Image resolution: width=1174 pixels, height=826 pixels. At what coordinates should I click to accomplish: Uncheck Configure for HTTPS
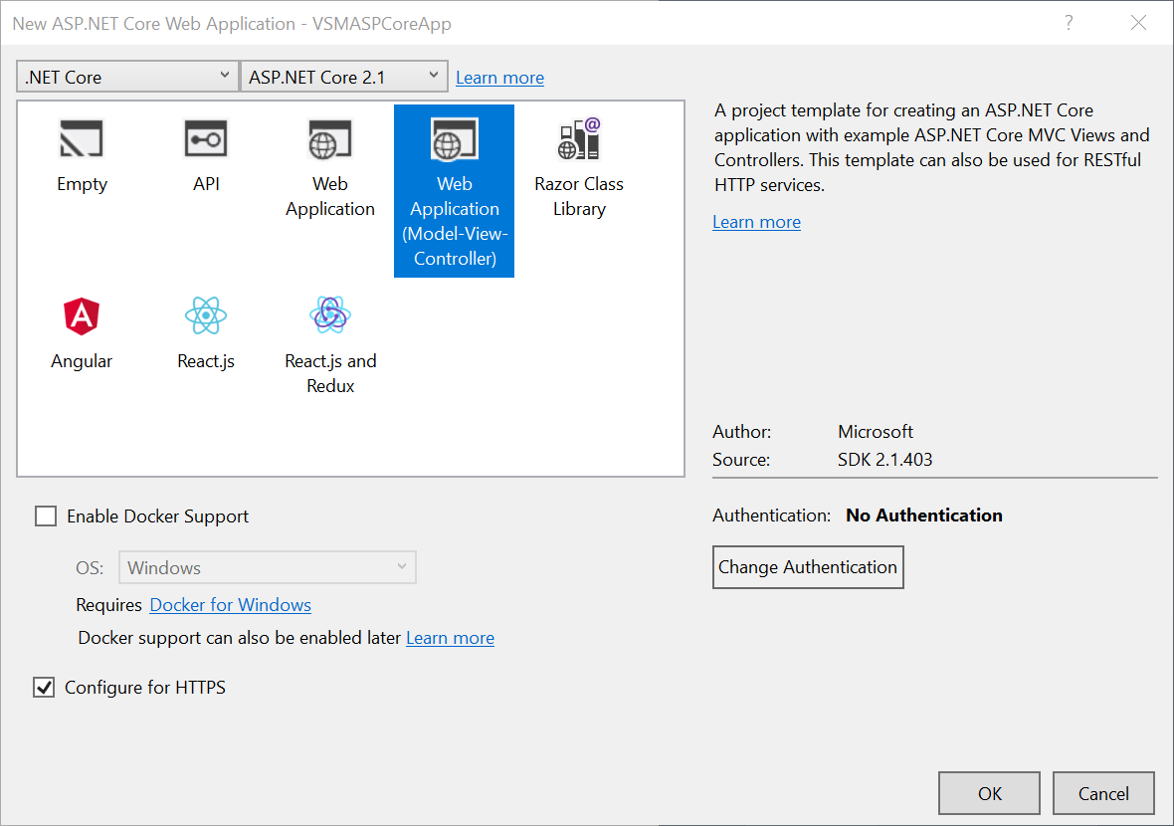[x=44, y=688]
